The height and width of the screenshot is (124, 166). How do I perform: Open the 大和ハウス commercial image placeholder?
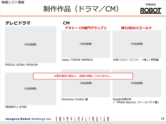pos(137,44)
